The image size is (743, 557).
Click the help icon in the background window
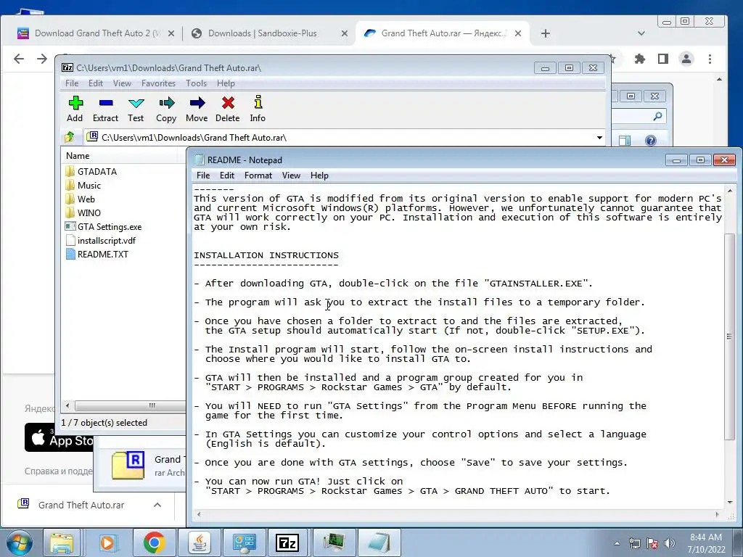click(651, 140)
